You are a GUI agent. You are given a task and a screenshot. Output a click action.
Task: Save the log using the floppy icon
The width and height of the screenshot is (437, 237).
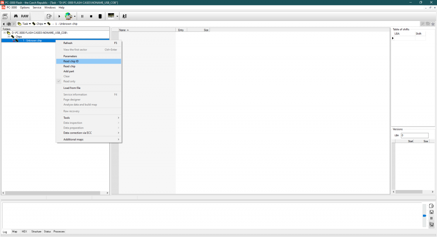coord(431,212)
